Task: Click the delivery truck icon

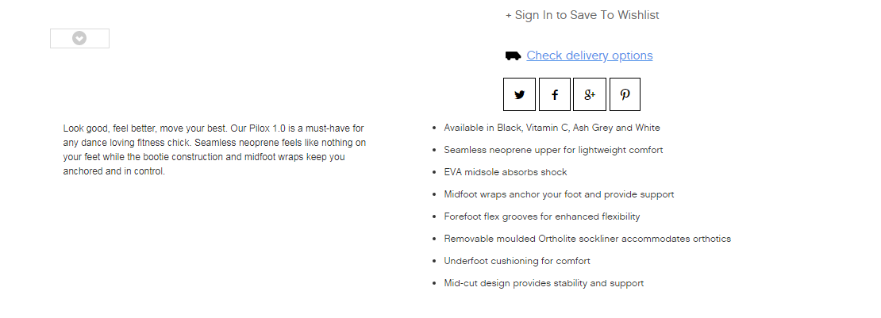Action: click(x=513, y=56)
